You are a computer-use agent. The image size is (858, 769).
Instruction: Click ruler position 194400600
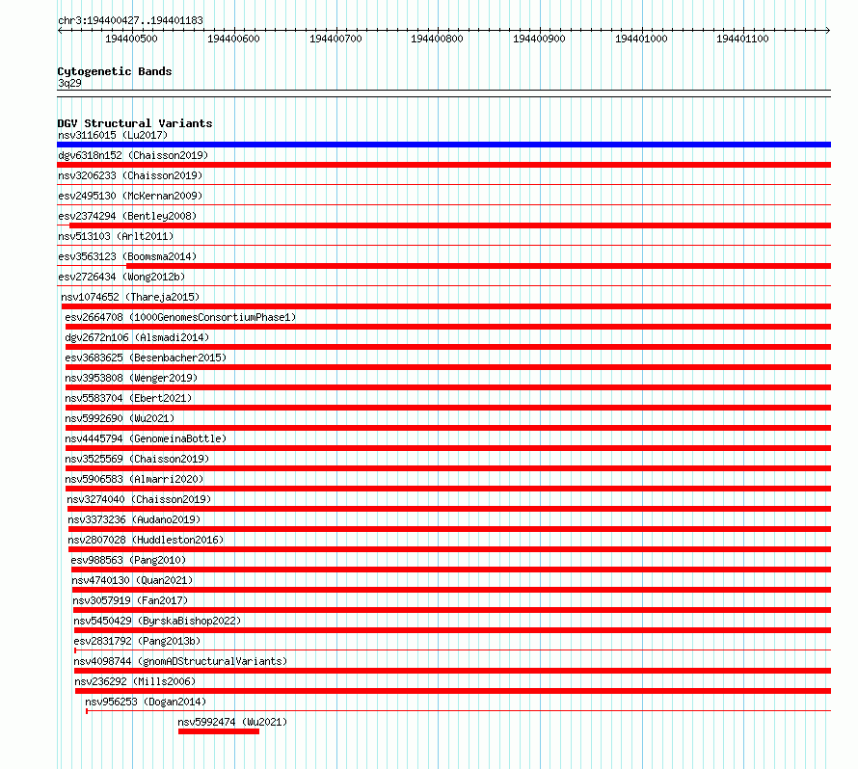pos(233,39)
